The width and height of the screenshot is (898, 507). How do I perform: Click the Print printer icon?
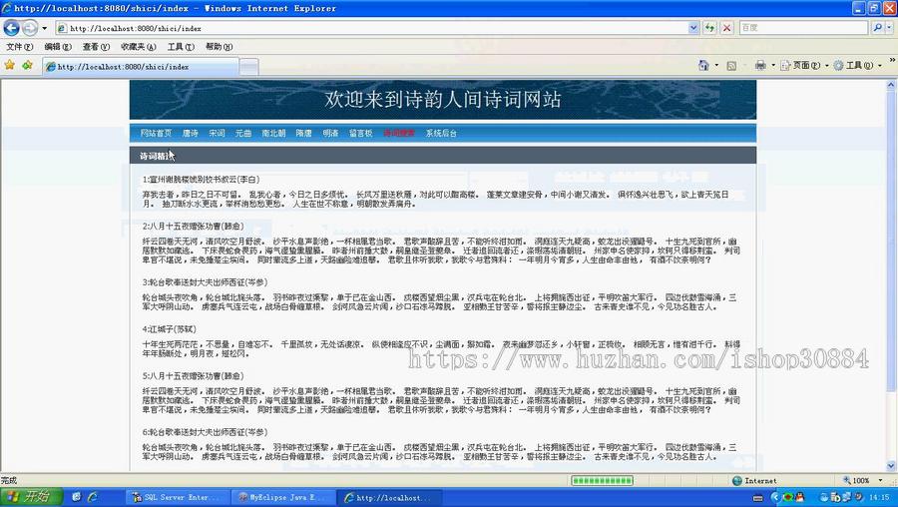tap(760, 65)
